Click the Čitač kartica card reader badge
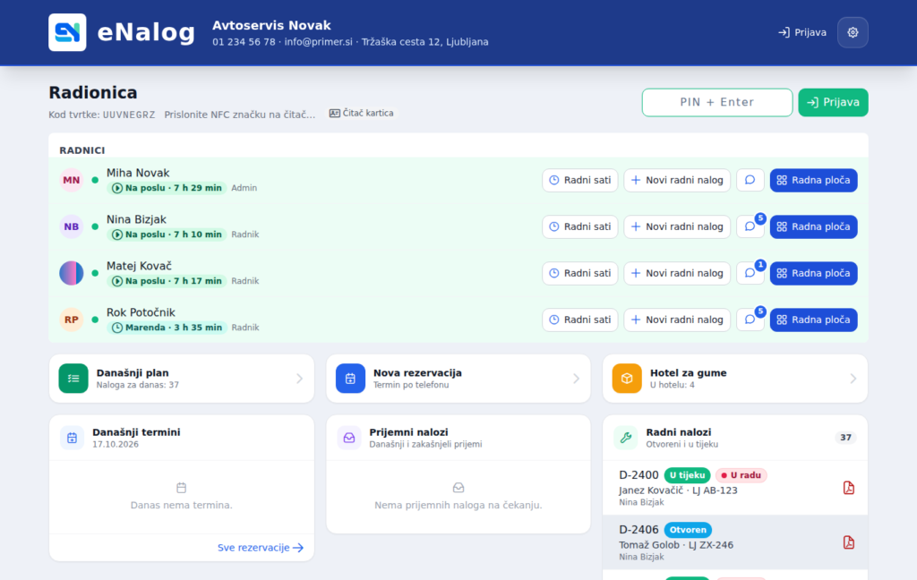Viewport: 917px width, 580px height. pos(362,114)
